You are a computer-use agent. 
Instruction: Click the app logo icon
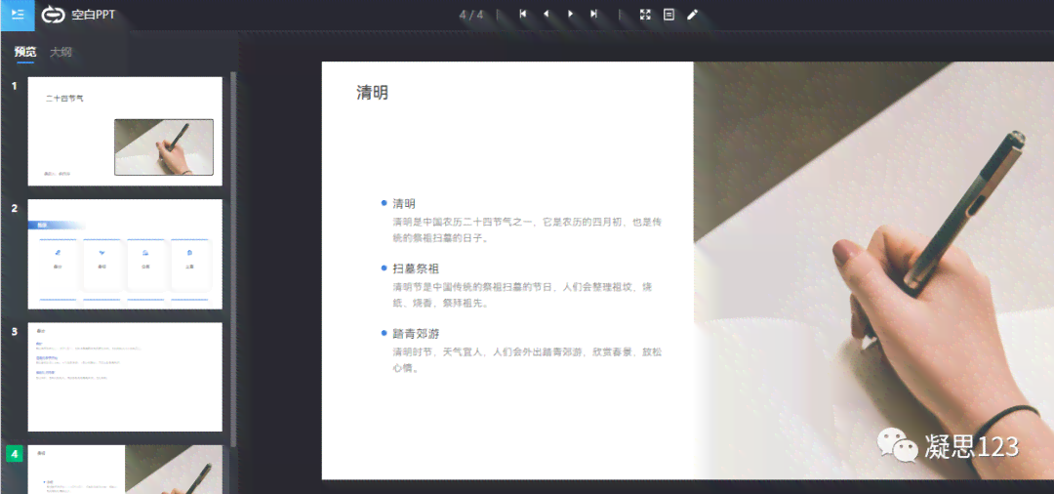[x=53, y=14]
